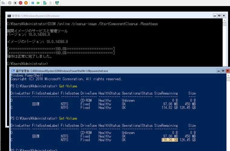Click the Copyright (C) 2016 Microsoft line
Image resolution: width=230 pixels, height=151 pixels.
pos(66,79)
